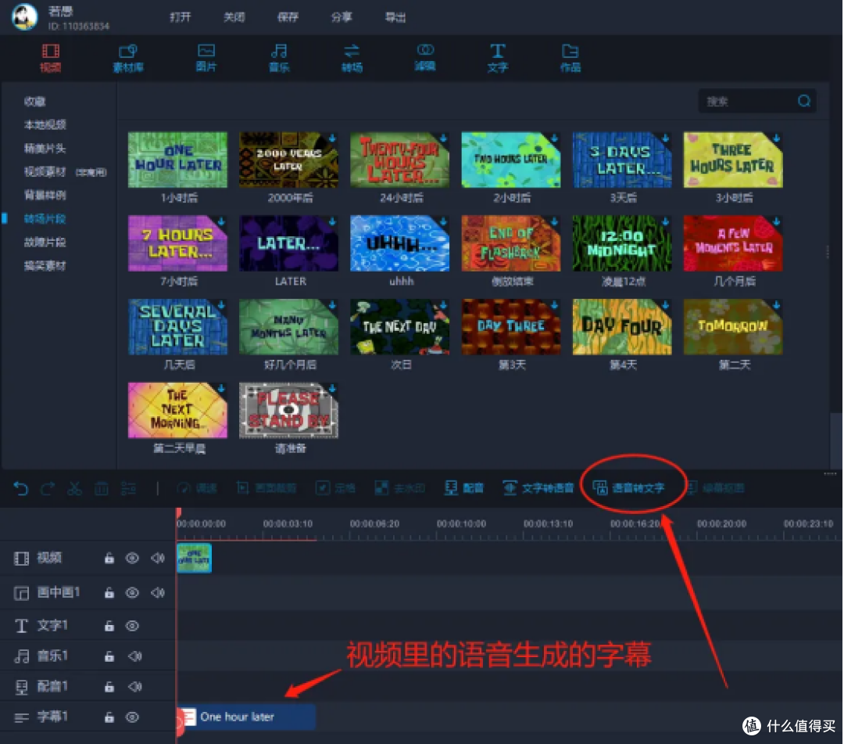844x744 pixels.
Task: Select 收藏 favorites in the sidebar
Action: tap(34, 101)
